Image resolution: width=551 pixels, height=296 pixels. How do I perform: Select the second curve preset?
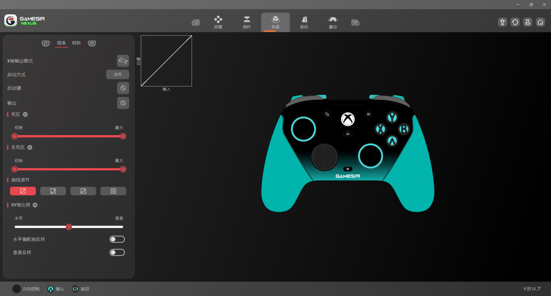(53, 191)
